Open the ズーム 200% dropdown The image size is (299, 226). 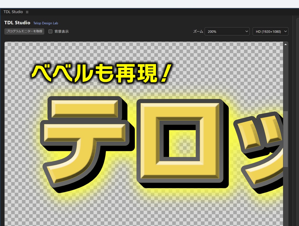(x=227, y=31)
